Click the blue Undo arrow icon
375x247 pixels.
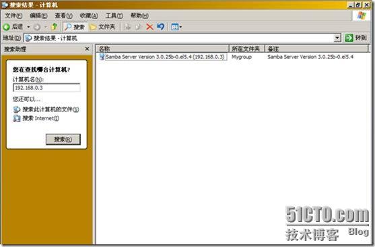pos(161,27)
